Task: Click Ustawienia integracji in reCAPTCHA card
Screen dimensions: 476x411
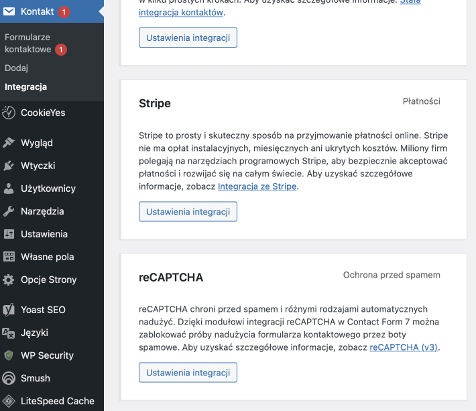Action: [x=188, y=373]
